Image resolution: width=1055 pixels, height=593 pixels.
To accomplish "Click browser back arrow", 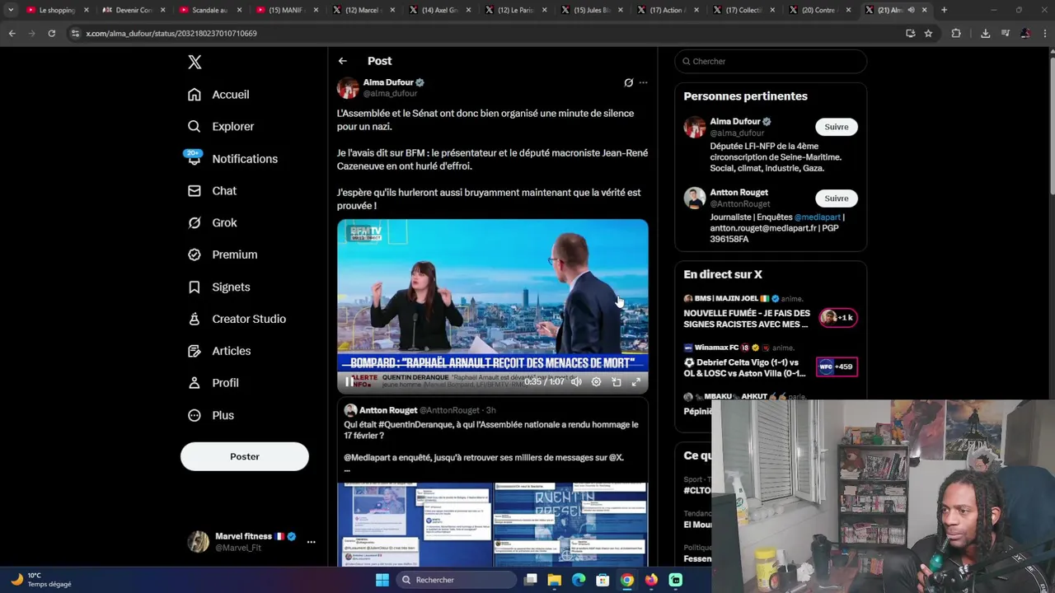I will tap(12, 33).
